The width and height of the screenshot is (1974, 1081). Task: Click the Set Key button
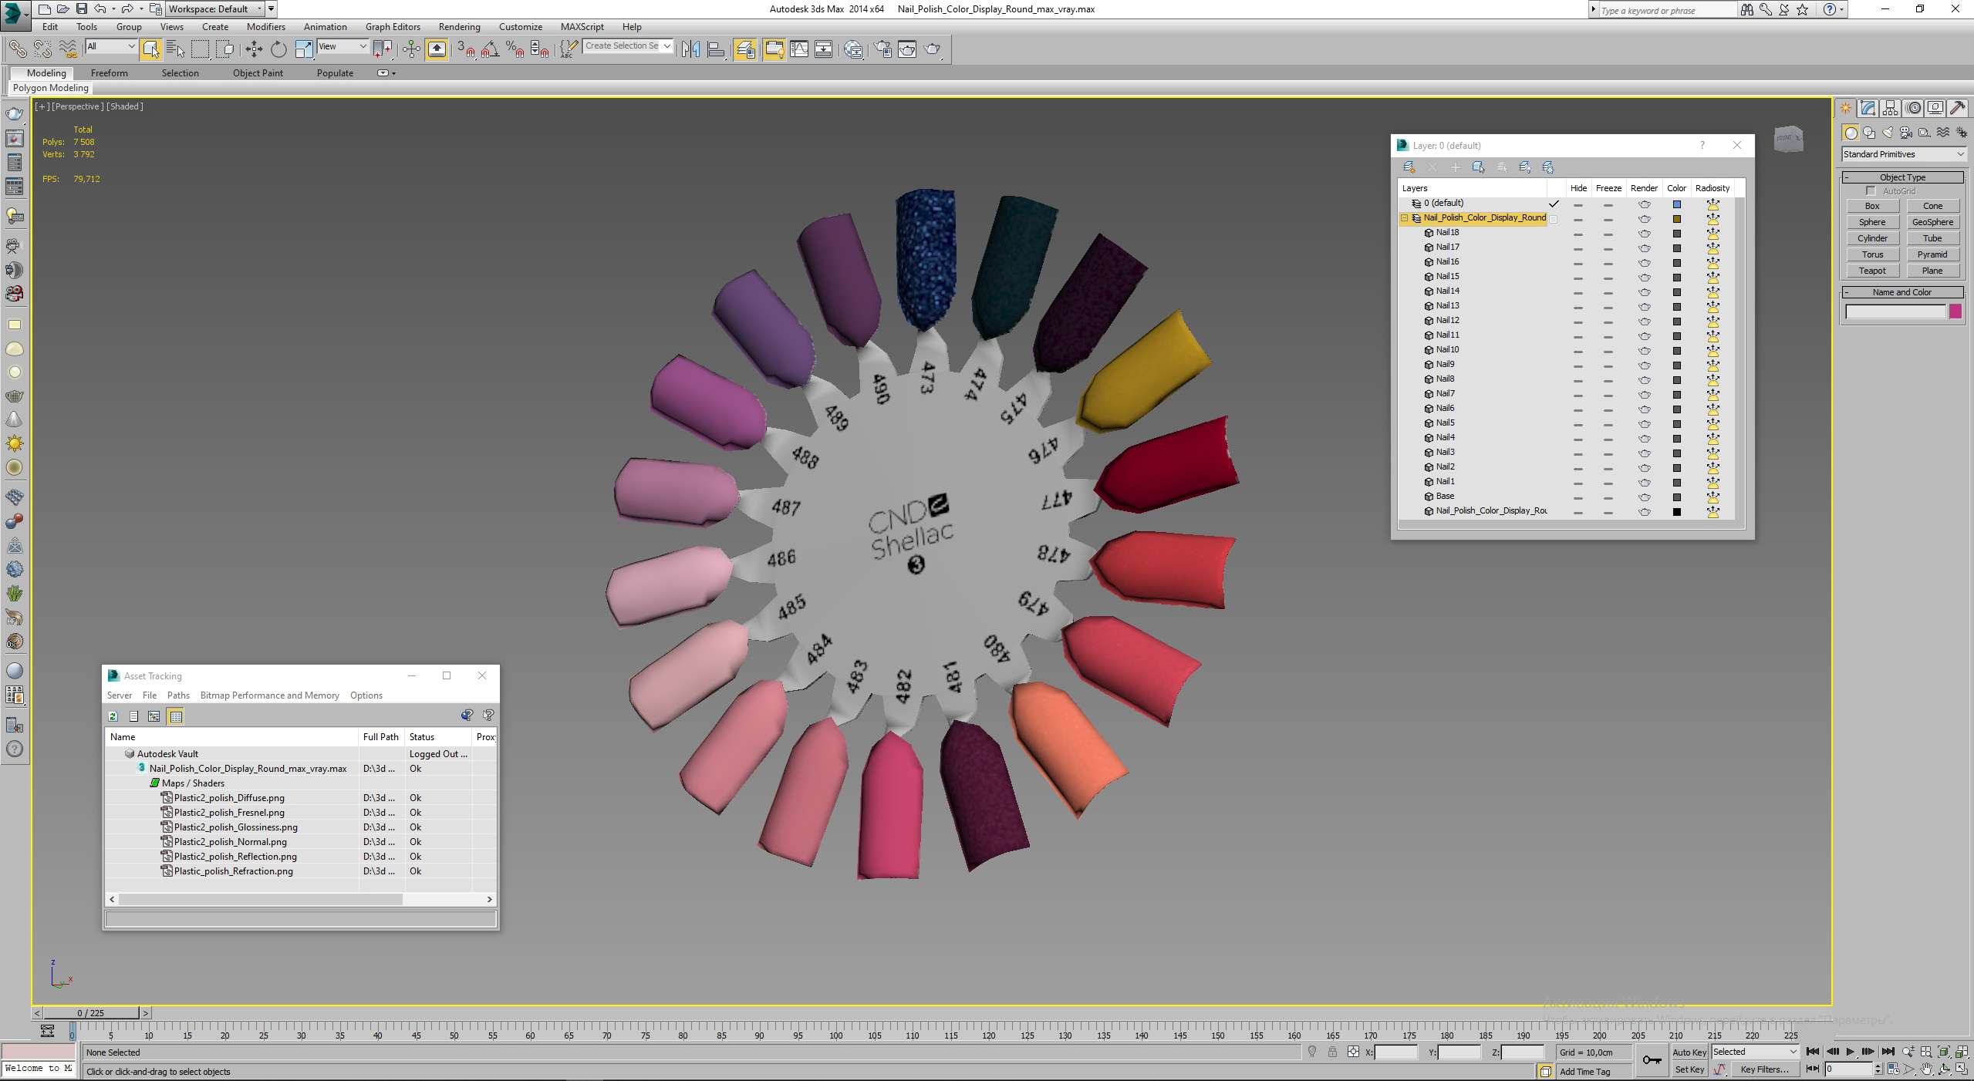click(x=1689, y=1069)
